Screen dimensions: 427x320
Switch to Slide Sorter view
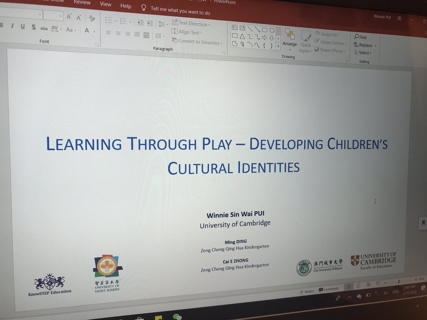click(358, 286)
